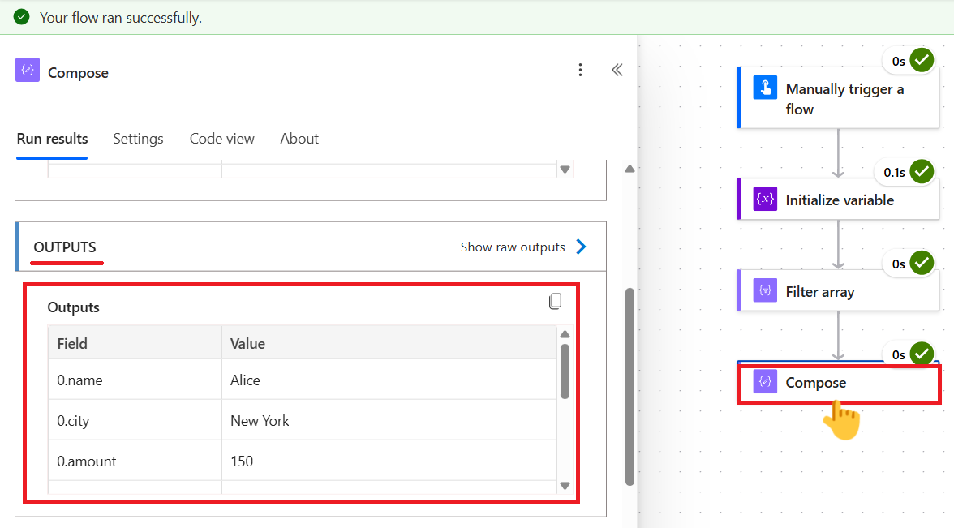Collapse the panel with double chevron

617,71
